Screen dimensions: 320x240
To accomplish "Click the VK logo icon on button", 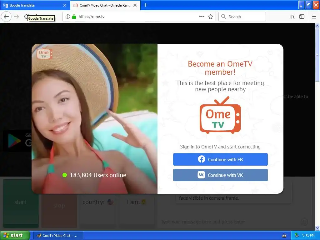I will point(201,175).
